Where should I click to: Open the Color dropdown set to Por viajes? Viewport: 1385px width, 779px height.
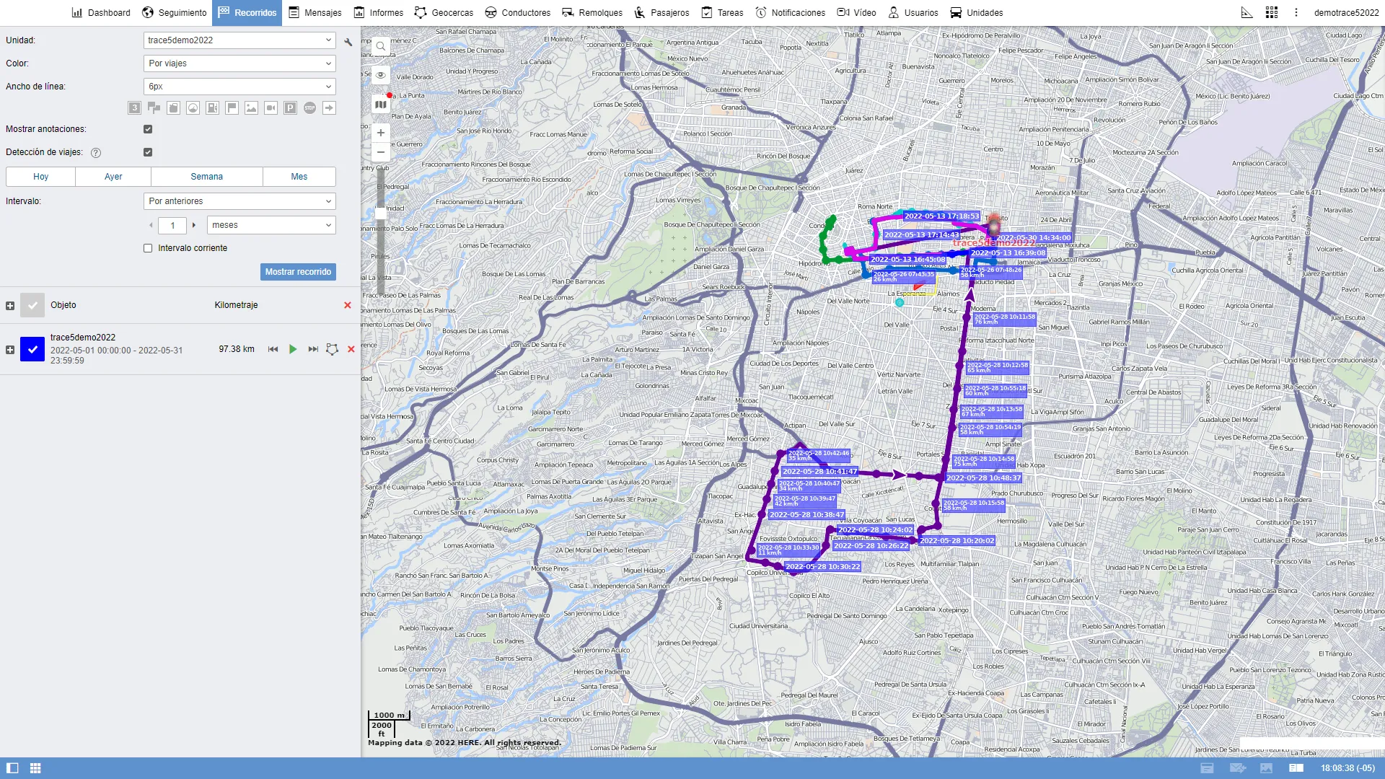239,63
